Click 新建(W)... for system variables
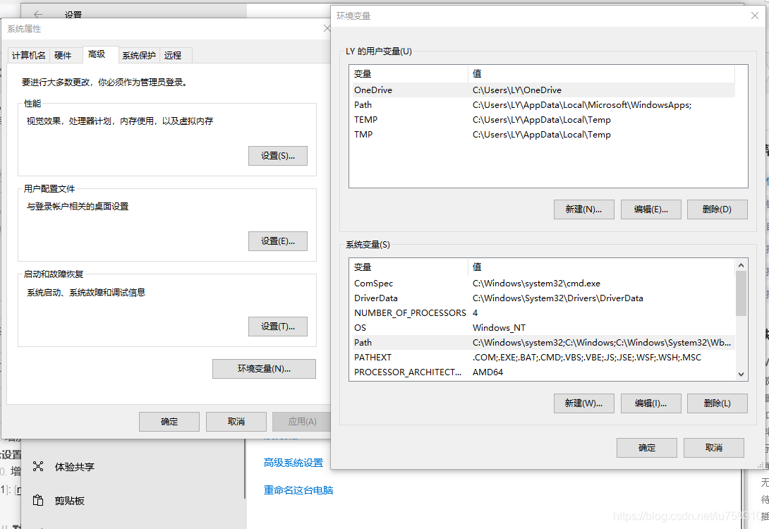 (x=583, y=403)
